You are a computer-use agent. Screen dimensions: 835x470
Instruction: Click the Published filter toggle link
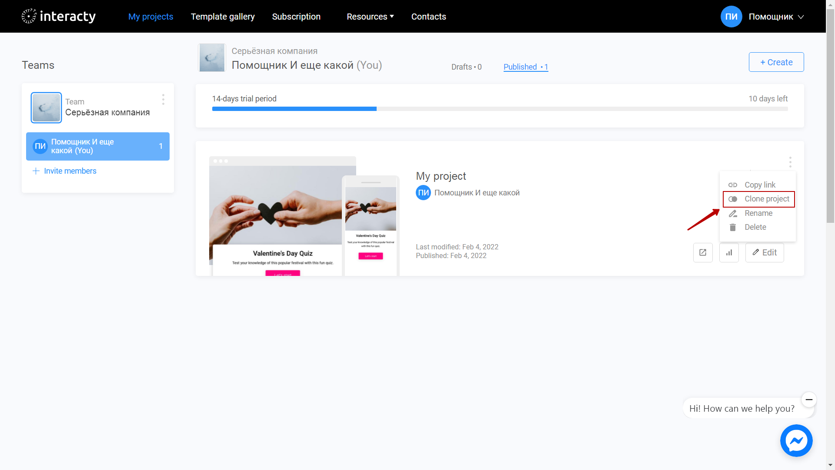click(525, 67)
